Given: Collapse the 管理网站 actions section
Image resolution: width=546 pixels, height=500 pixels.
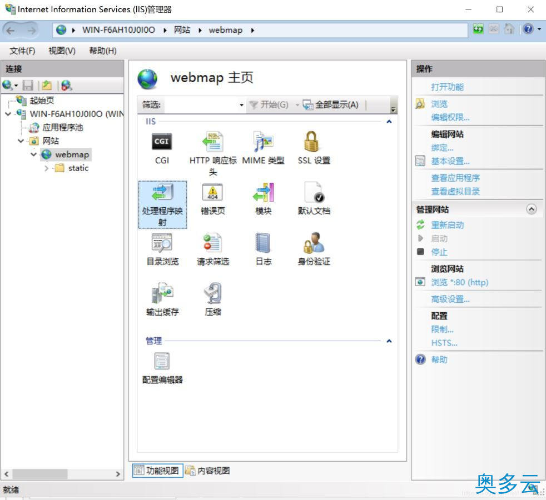Looking at the screenshot, I should tap(532, 209).
